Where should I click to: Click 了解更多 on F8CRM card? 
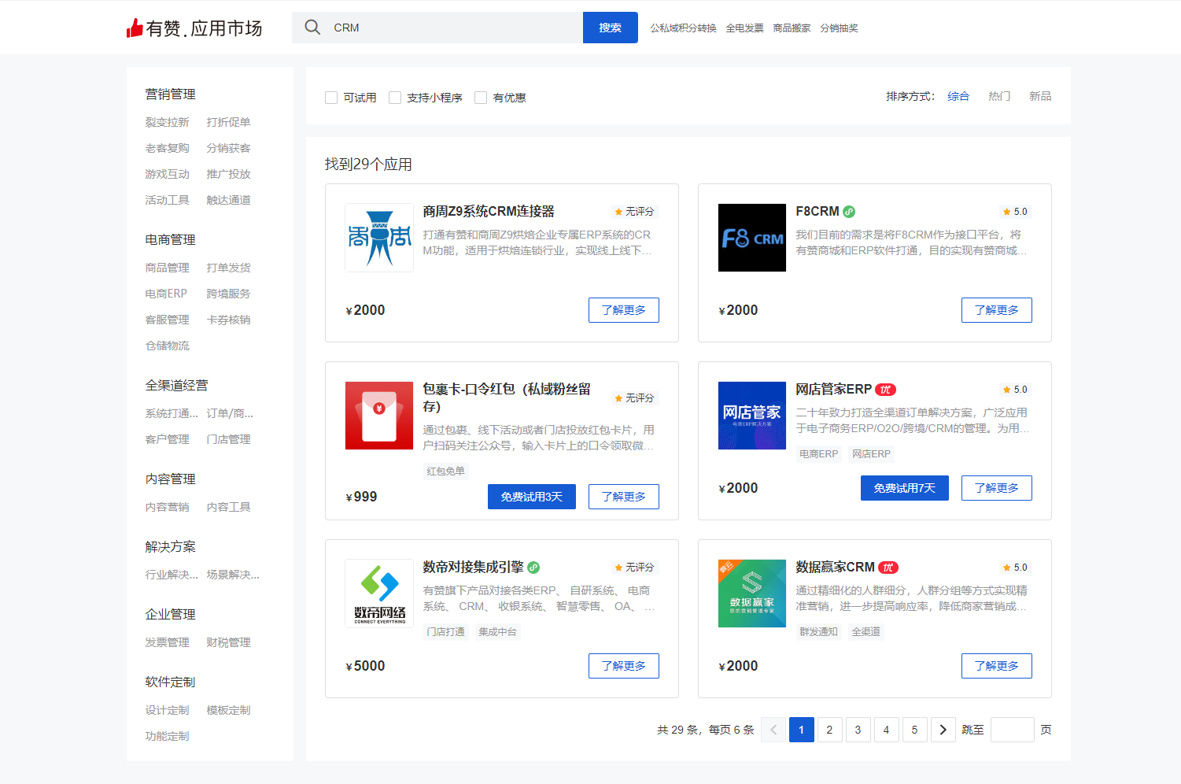coord(997,310)
